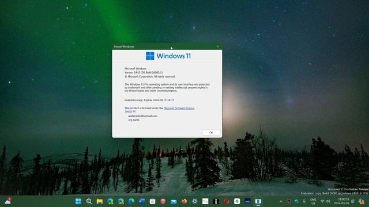Click the Evaluation copy expiry text
The height and width of the screenshot is (207, 369).
[x=149, y=100]
